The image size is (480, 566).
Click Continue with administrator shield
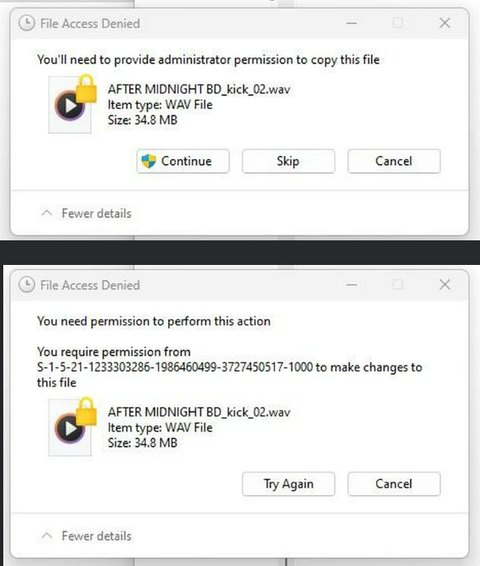point(183,161)
